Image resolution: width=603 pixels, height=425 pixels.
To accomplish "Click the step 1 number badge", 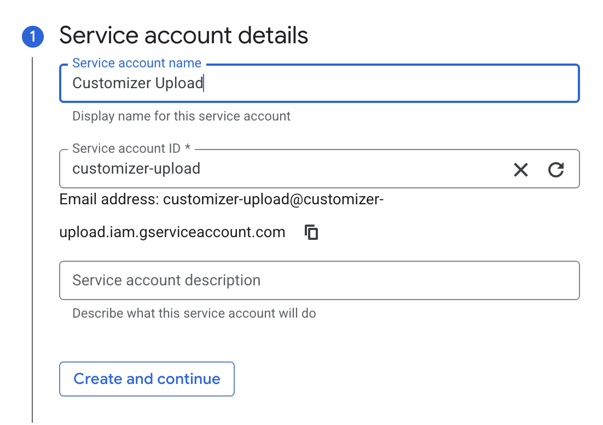I will pyautogui.click(x=32, y=37).
